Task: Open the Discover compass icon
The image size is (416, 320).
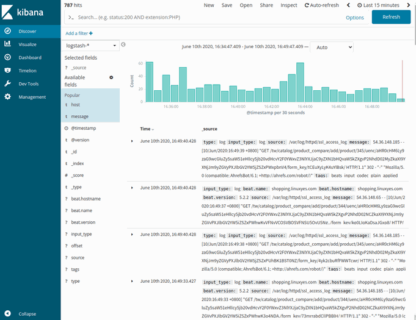Action: click(x=8, y=31)
